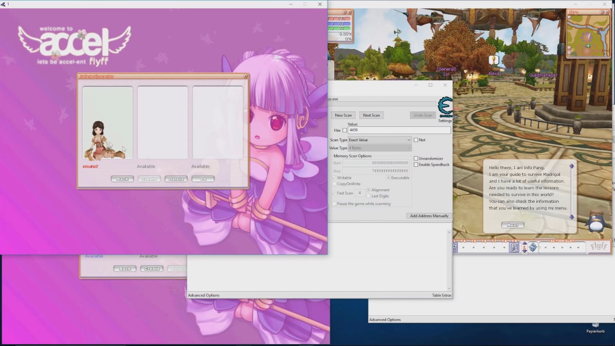The width and height of the screenshot is (615, 346).
Task: Select the Last Digits radio button
Action: coord(369,196)
